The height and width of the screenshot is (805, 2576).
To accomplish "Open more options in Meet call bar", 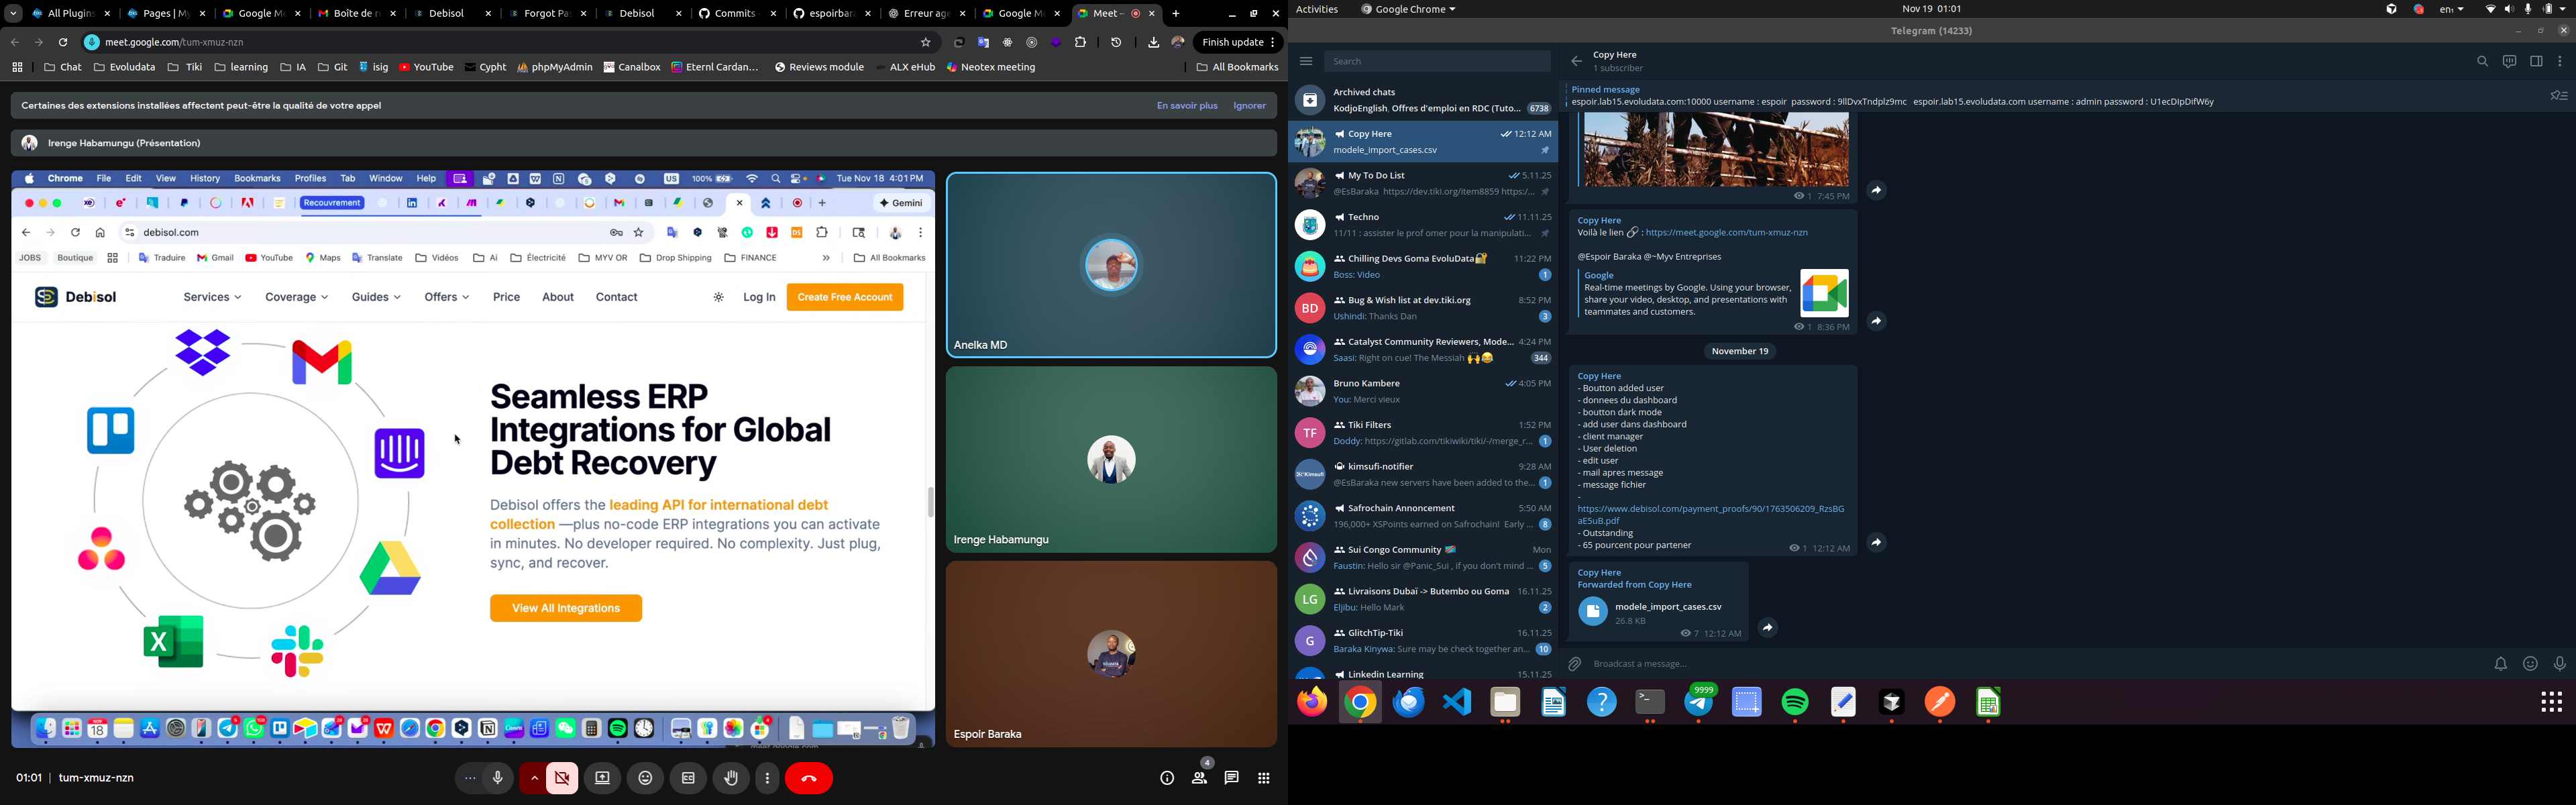I will 767,778.
